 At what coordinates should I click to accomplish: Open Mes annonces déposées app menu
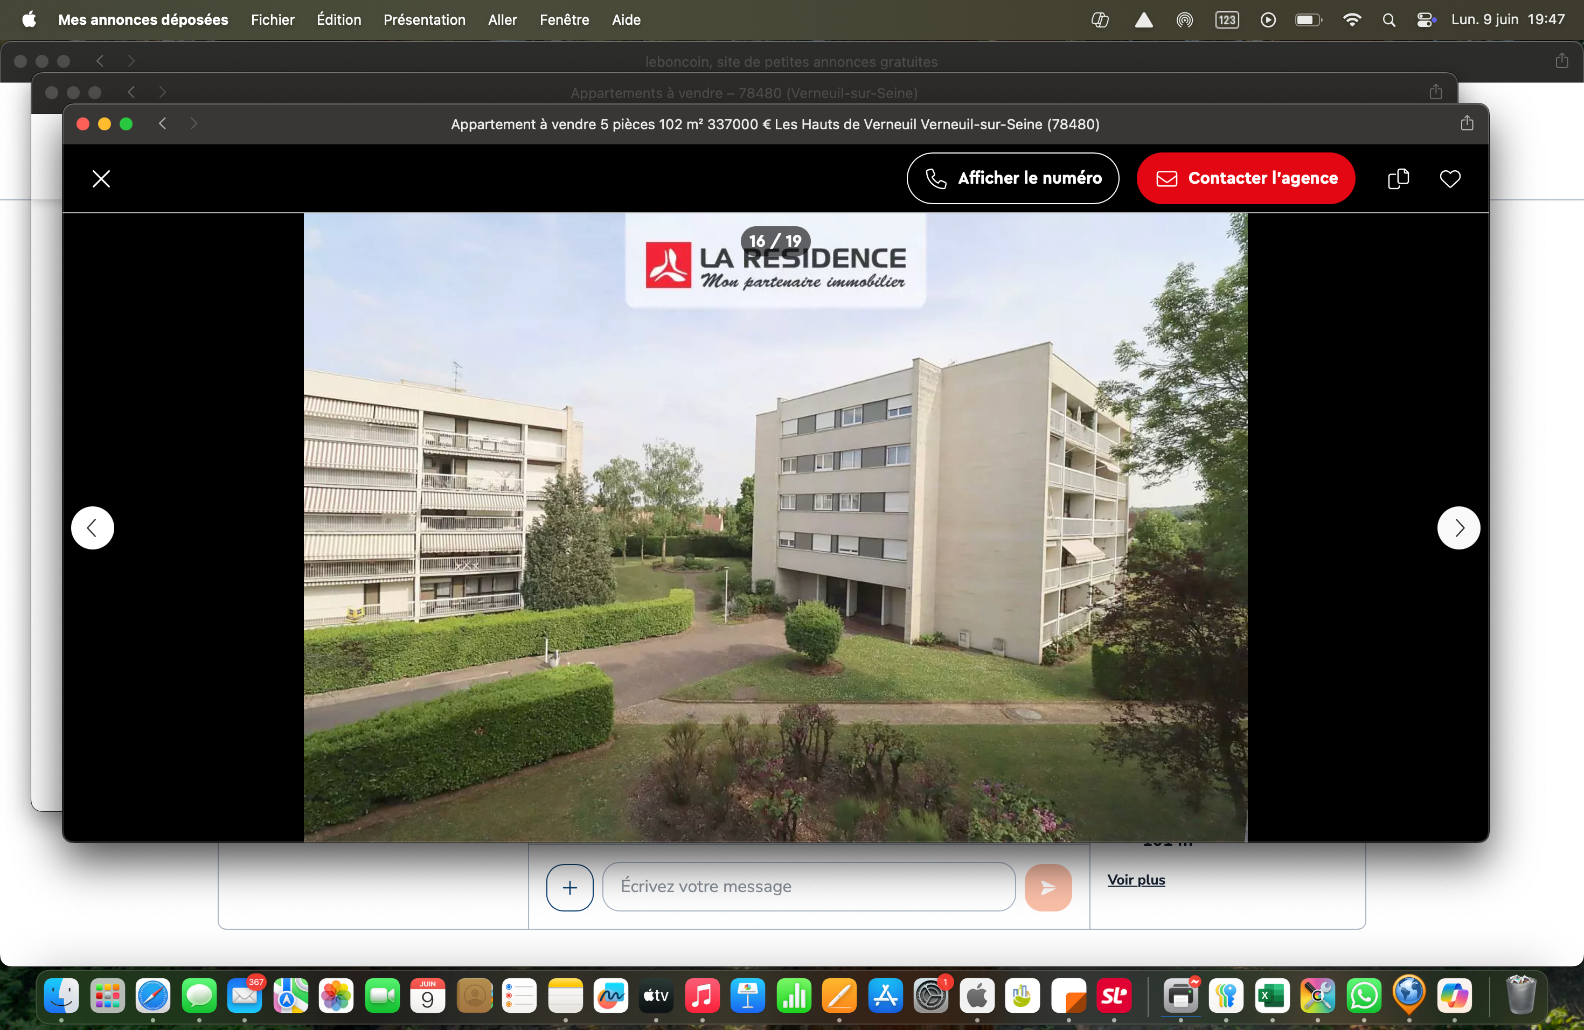pyautogui.click(x=143, y=20)
